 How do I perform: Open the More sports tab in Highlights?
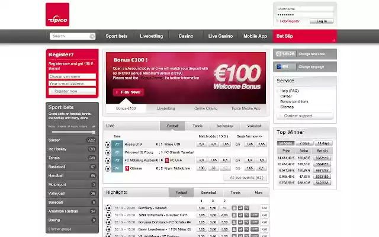point(258,193)
